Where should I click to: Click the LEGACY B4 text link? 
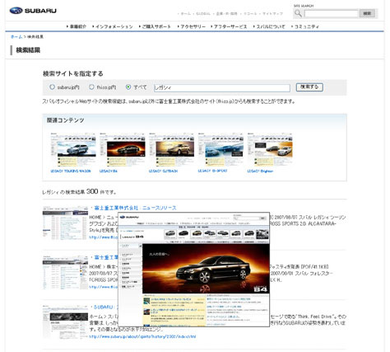click(x=109, y=171)
